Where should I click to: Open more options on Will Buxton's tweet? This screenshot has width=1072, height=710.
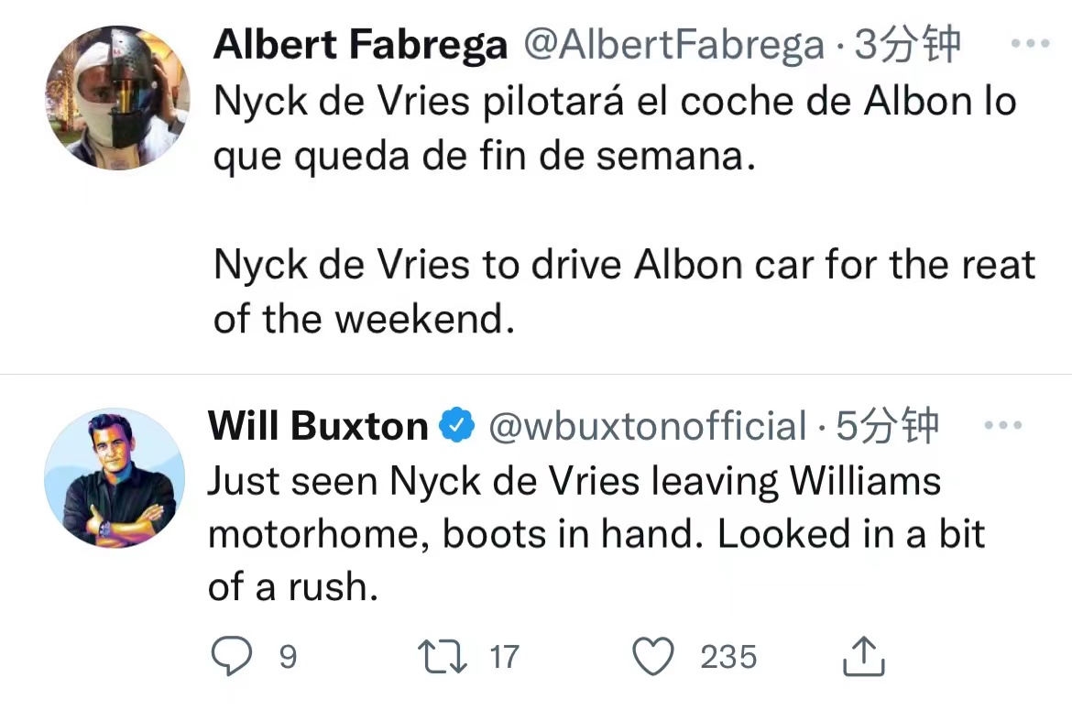(1003, 425)
